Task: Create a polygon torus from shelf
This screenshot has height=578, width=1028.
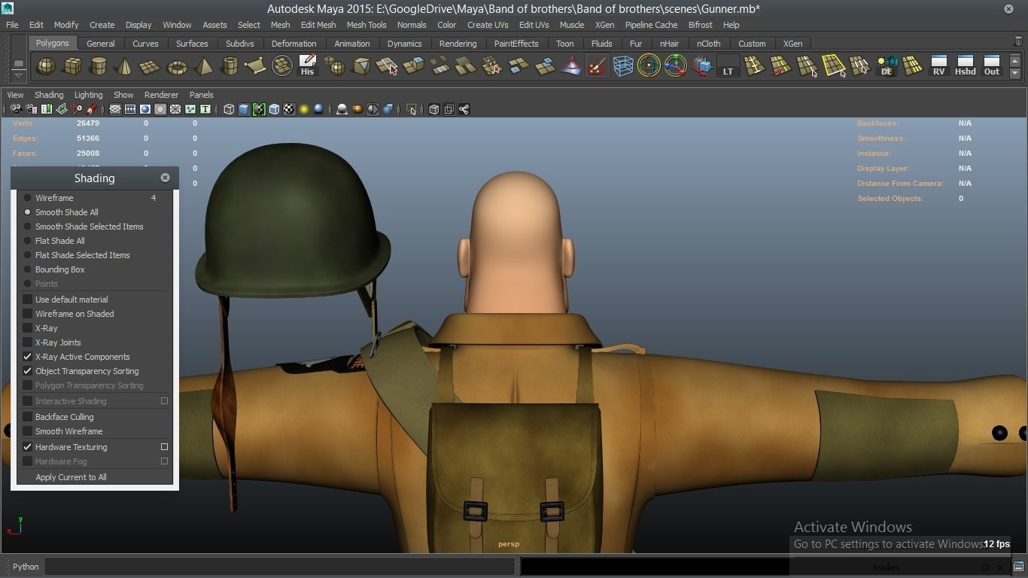Action: click(x=177, y=66)
